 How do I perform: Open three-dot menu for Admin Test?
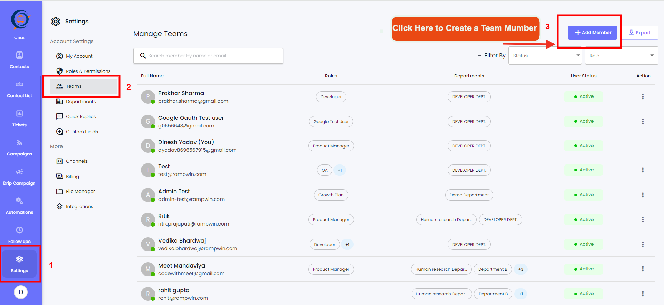(x=643, y=195)
